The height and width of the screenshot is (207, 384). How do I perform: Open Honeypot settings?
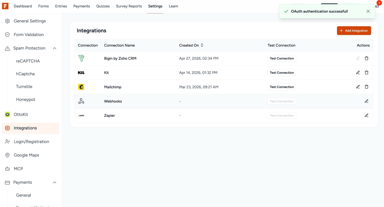point(25,99)
